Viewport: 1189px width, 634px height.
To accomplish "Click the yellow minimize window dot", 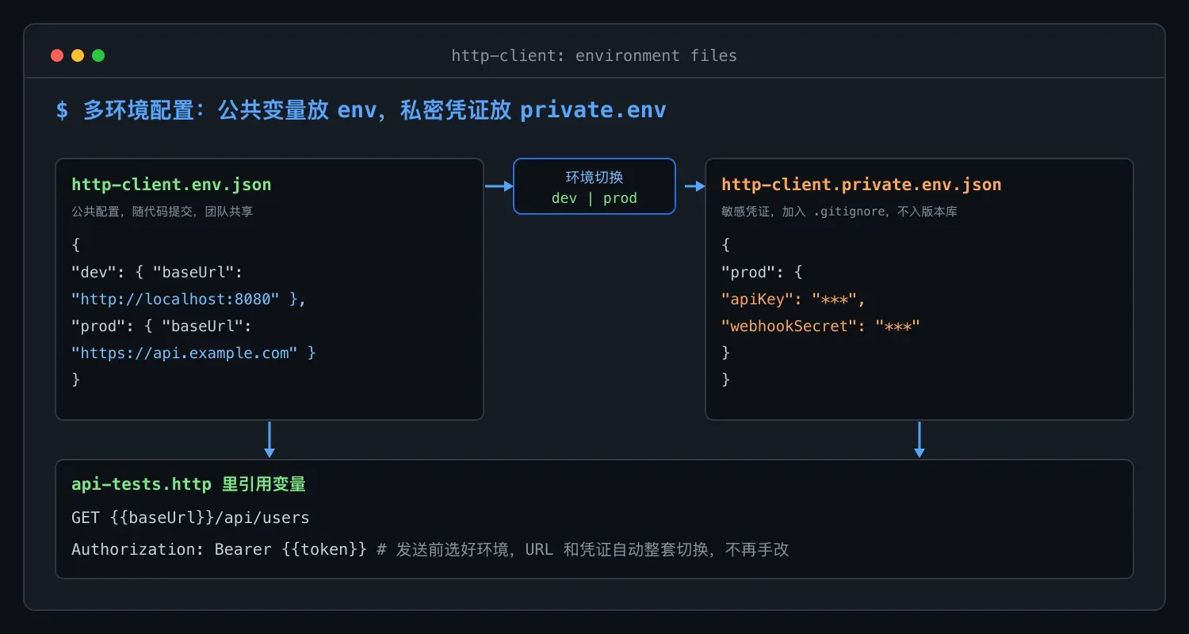I will (x=78, y=55).
